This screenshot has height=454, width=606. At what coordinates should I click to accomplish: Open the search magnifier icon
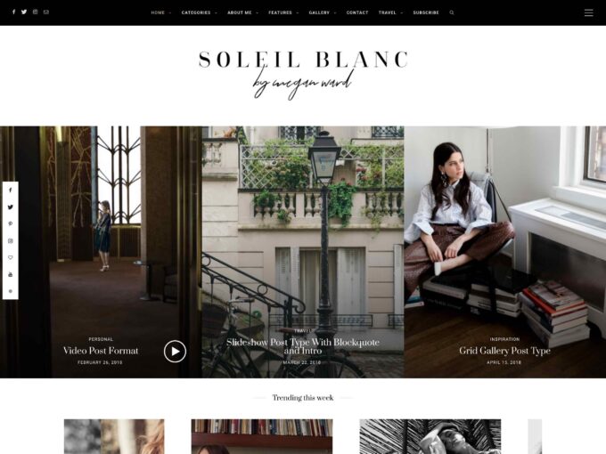tap(452, 12)
